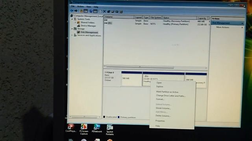Click the open folder toolbar icon
252x141 pixels.
click(x=113, y=11)
